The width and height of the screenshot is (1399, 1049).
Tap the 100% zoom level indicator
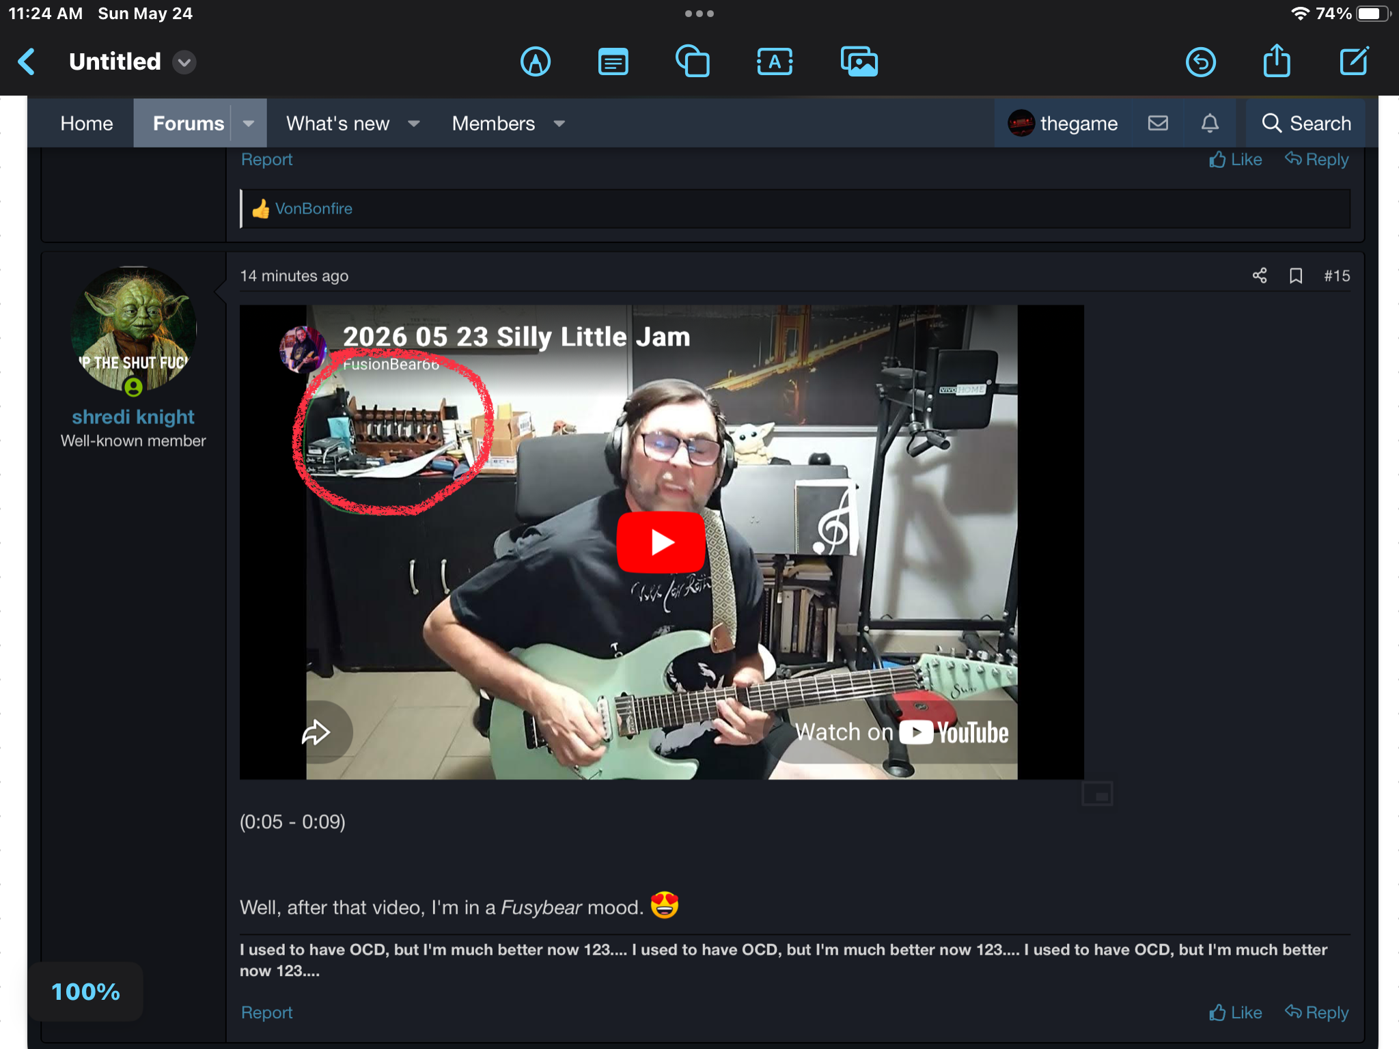pyautogui.click(x=86, y=992)
